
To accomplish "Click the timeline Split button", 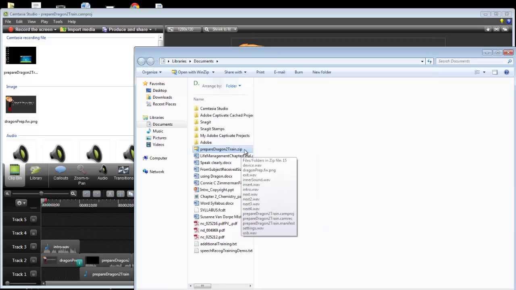I will click(x=121, y=194).
